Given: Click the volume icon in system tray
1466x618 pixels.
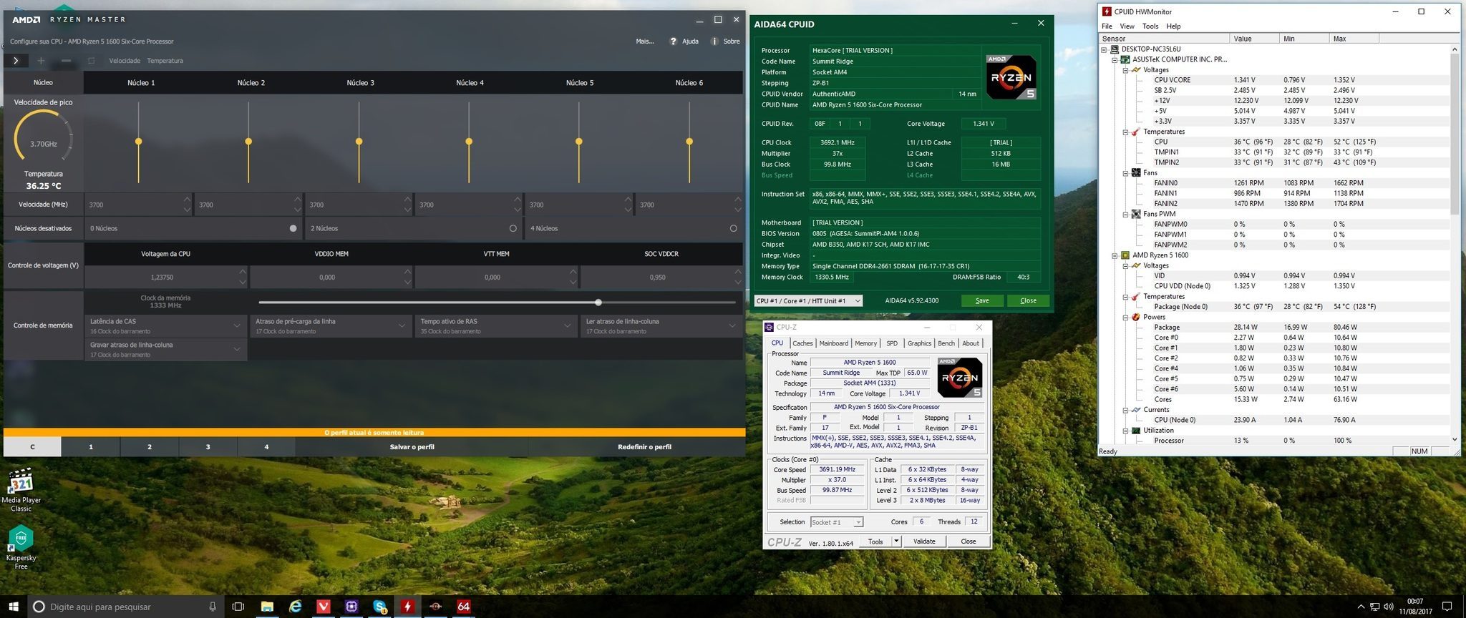Looking at the screenshot, I should [x=1389, y=607].
